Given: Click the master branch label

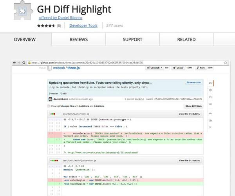Looking at the screenshot, I should pos(54,94).
